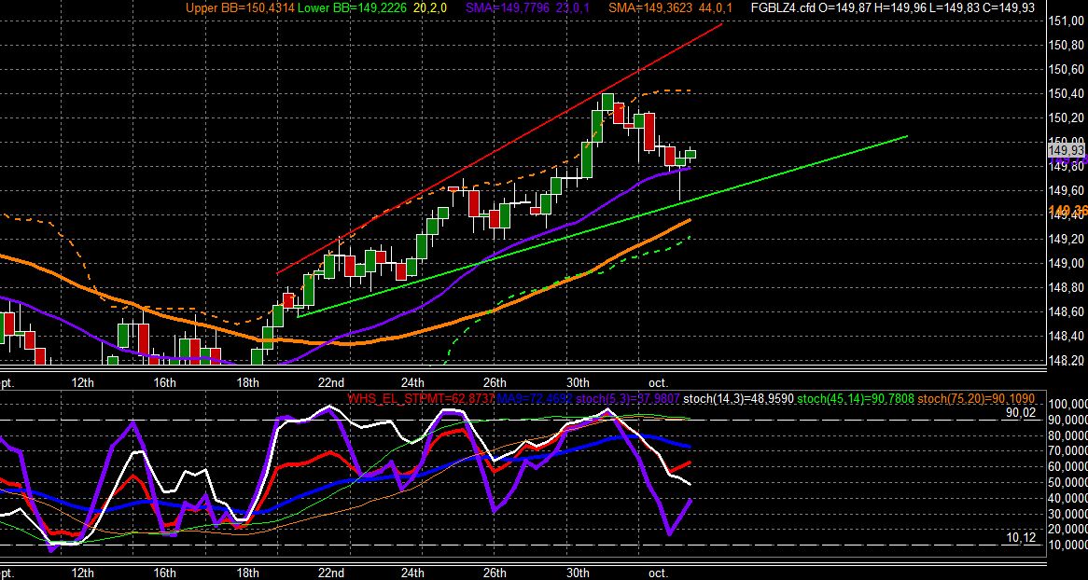Click the 50,0000 oscillator axis label
The image size is (1088, 580).
point(1067,482)
